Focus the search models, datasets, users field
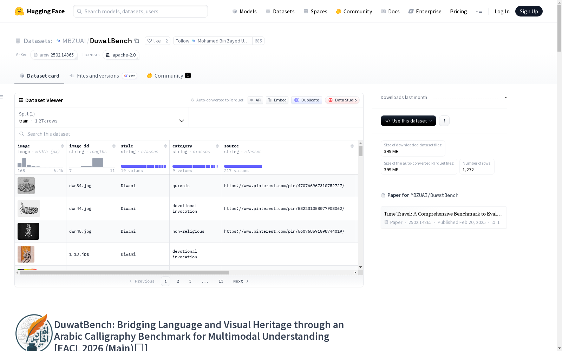The image size is (562, 351). pos(140,11)
